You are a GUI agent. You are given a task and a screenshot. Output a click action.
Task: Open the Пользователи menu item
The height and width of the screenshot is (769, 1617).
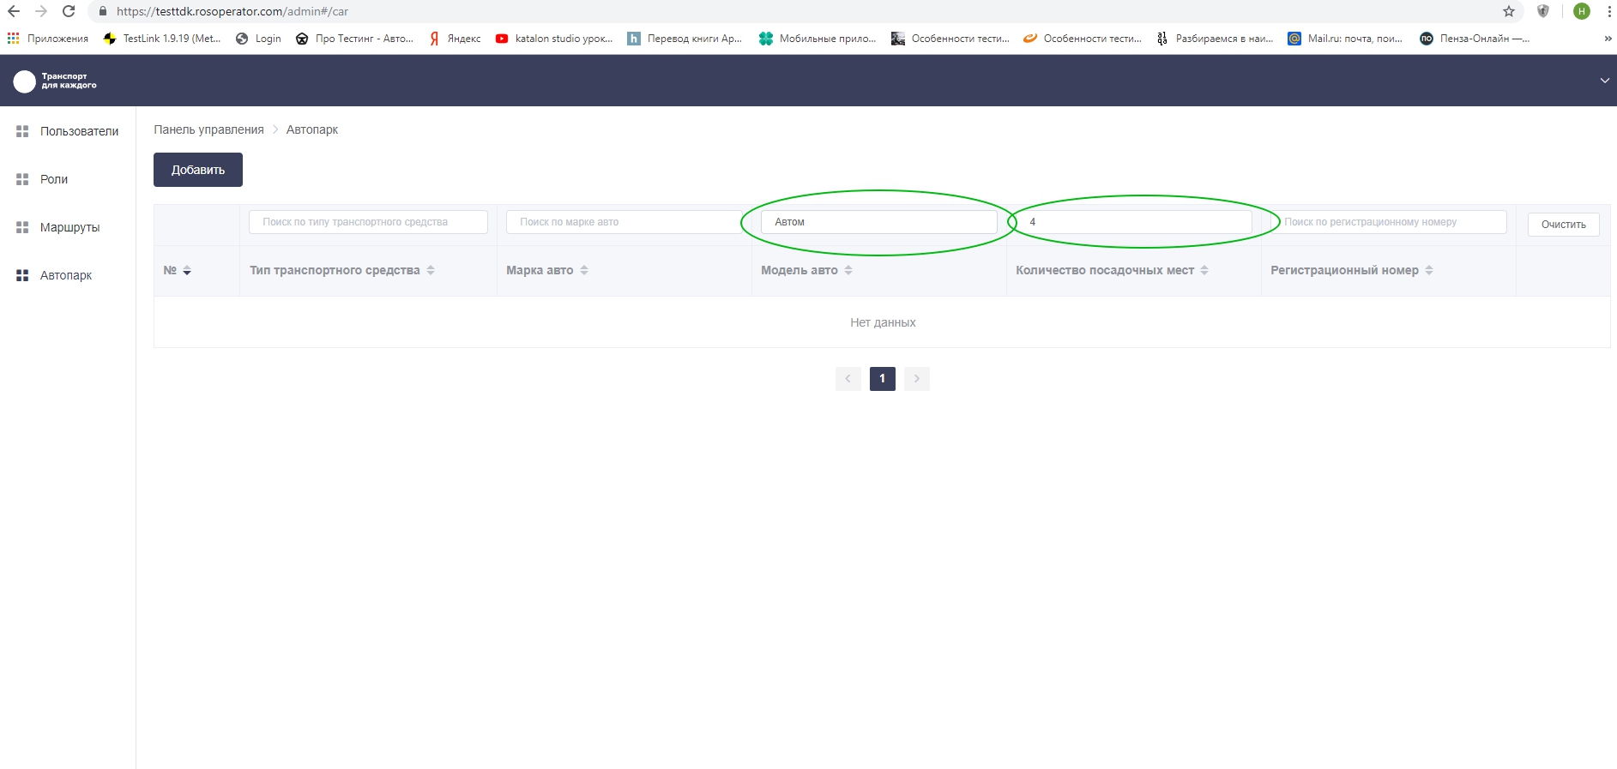click(79, 131)
